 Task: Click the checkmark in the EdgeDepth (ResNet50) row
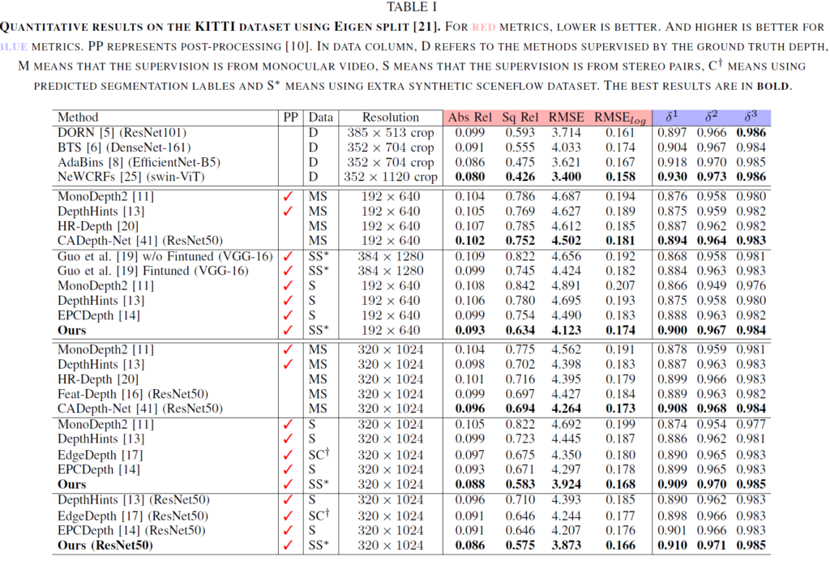pos(290,516)
